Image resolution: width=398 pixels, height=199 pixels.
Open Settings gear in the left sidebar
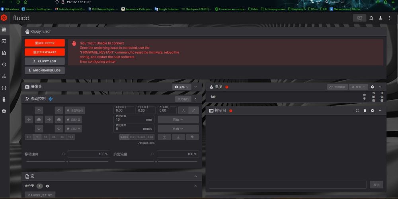[x=4, y=111]
